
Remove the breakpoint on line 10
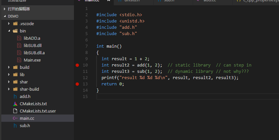pyautogui.click(x=77, y=65)
